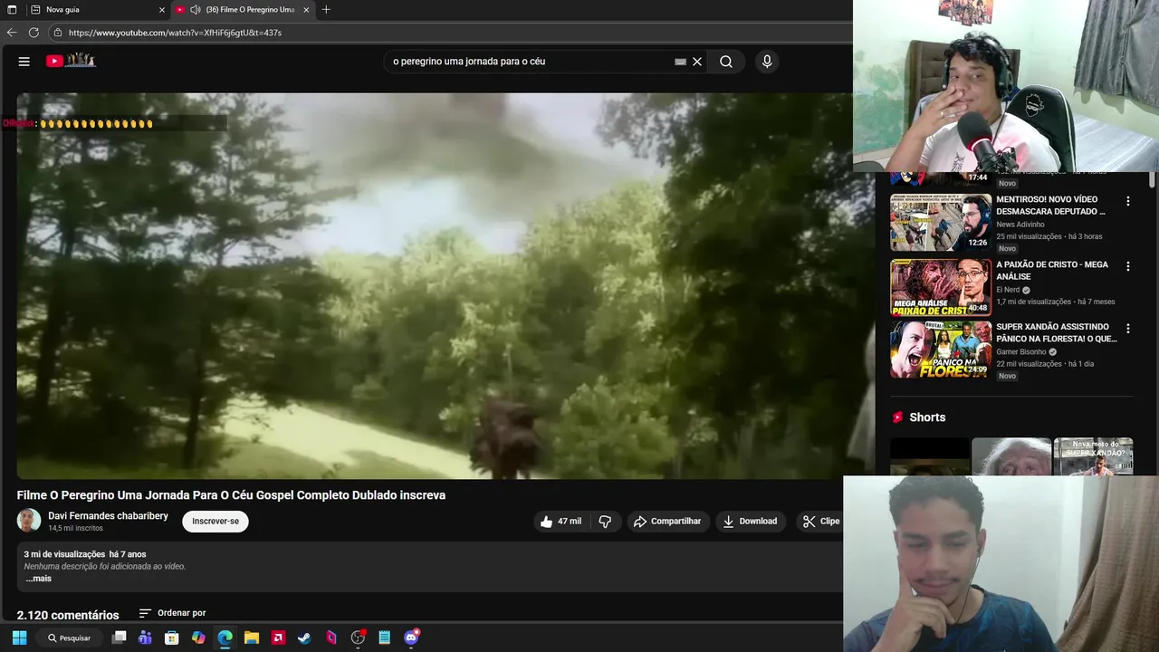Image resolution: width=1159 pixels, height=652 pixels.
Task: Click the virtual keyboard icon in search box
Action: [680, 62]
